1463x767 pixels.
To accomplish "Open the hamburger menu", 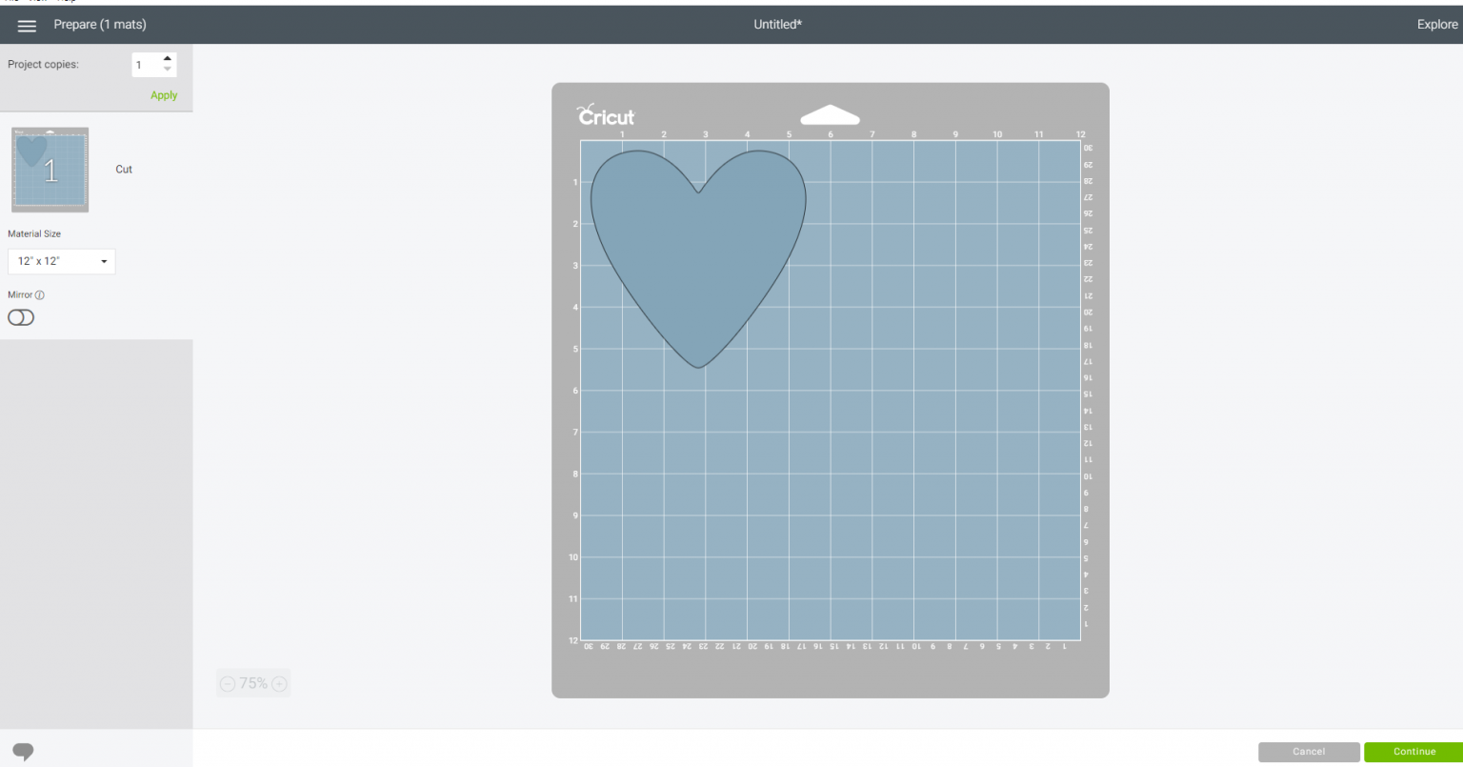I will coord(27,26).
